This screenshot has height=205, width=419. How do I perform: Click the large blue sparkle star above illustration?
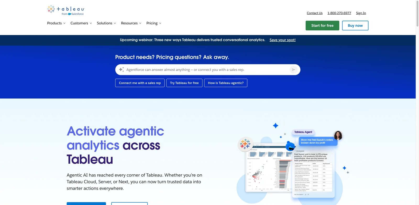click(275, 126)
